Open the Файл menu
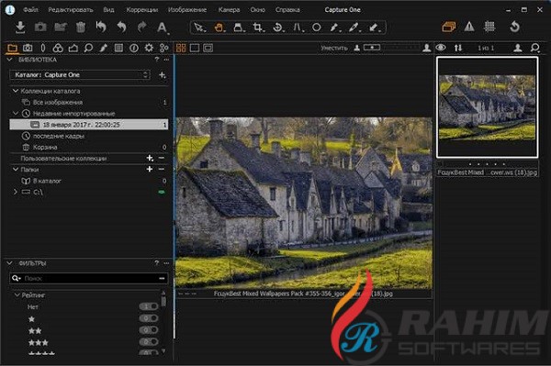This screenshot has width=551, height=366. (30, 10)
